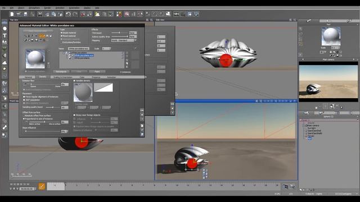
Task: Adjust the TAA boost slider
Action: tap(119, 33)
